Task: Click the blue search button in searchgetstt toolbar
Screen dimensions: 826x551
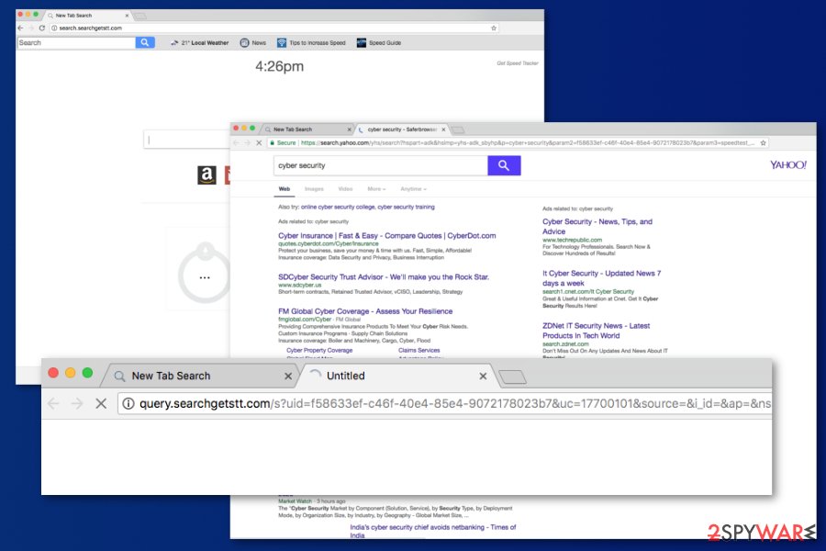Action: point(145,43)
